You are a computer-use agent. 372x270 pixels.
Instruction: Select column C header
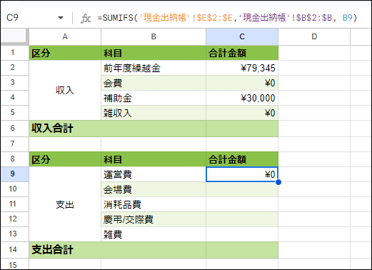(242, 36)
